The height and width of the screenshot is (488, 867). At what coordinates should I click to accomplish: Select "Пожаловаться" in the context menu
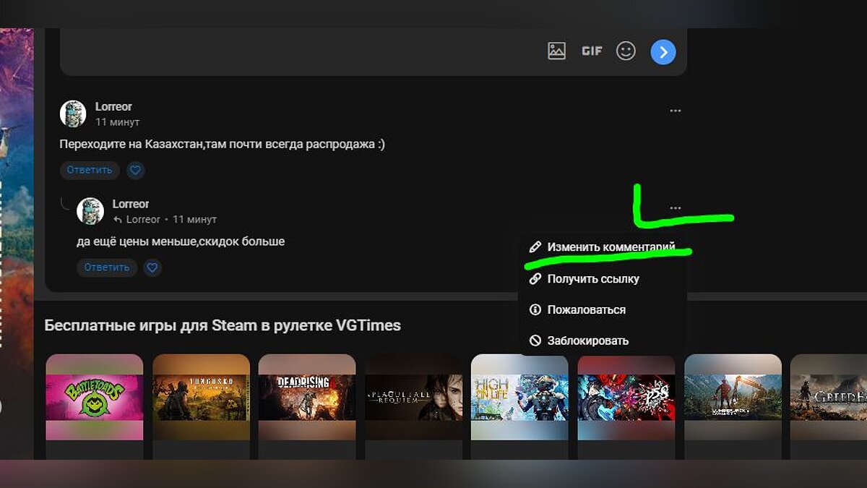tap(586, 309)
